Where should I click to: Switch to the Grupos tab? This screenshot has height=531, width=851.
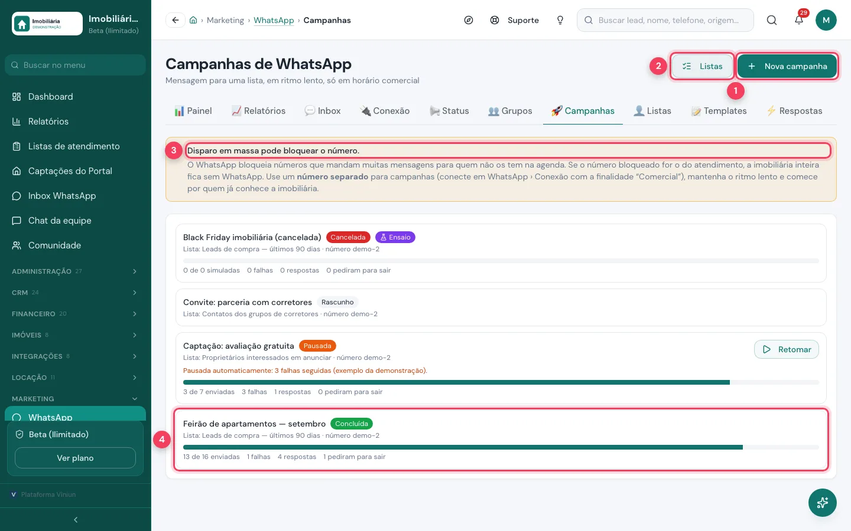click(x=510, y=111)
